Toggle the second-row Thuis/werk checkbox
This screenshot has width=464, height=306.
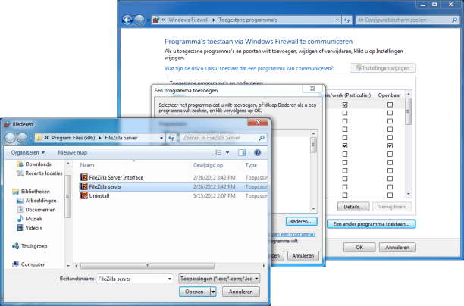point(345,113)
